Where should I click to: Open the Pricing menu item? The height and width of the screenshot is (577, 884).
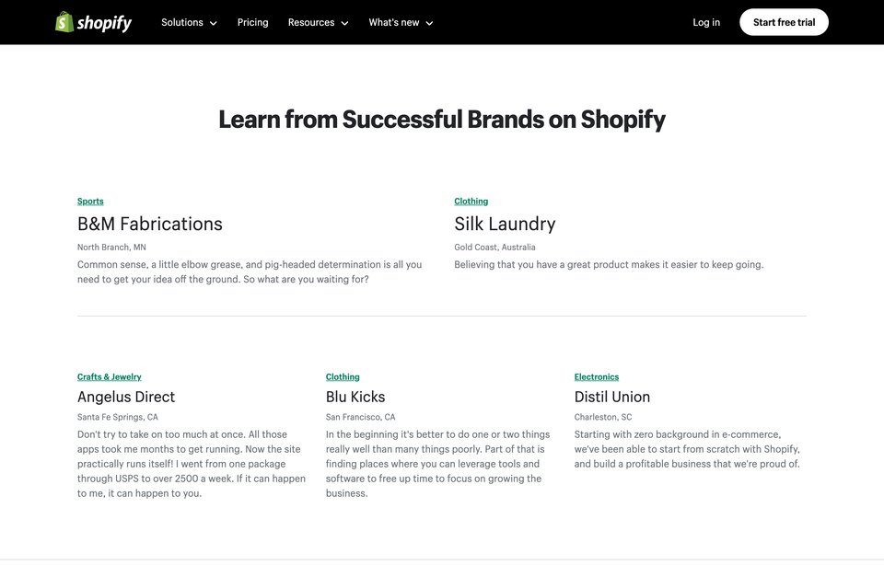point(252,22)
